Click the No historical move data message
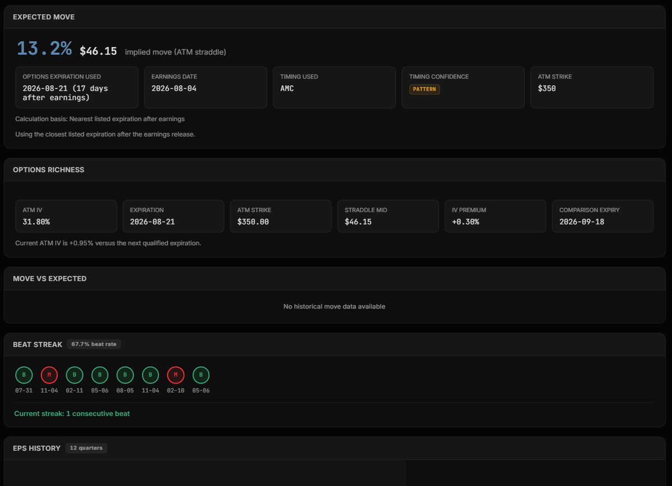This screenshot has height=486, width=672. click(x=334, y=306)
